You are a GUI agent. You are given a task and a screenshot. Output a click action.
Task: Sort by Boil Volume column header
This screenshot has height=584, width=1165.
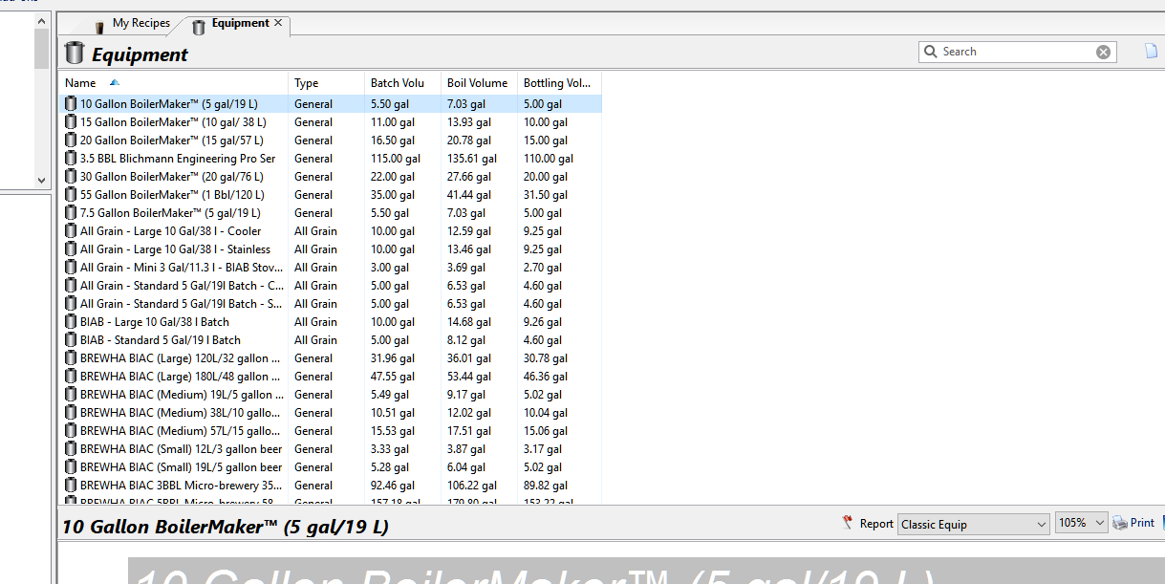[x=479, y=83]
